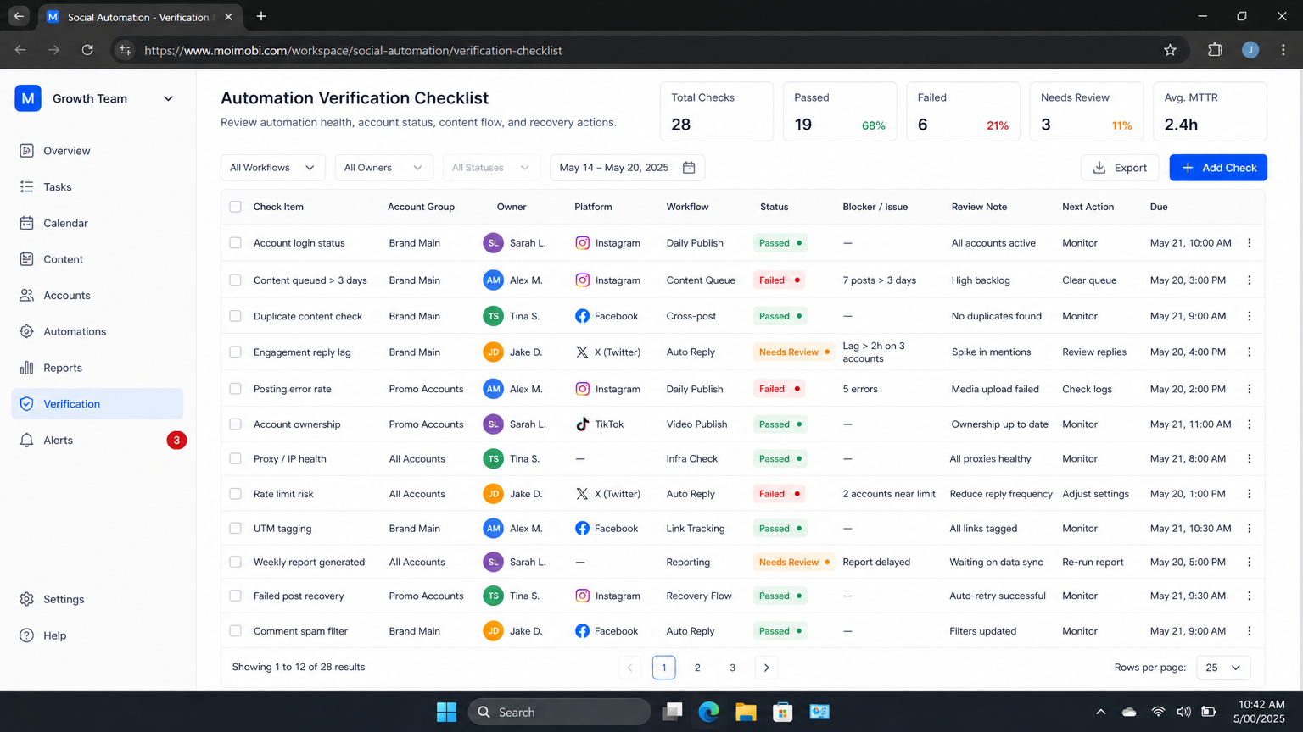This screenshot has height=732, width=1303.
Task: Open a new browser tab
Action: pyautogui.click(x=261, y=17)
